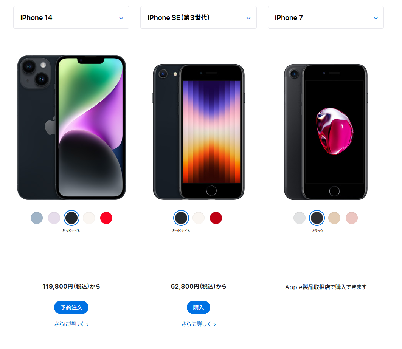The height and width of the screenshot is (349, 402).
Task: Choose the purple iPhone 14 color swatch
Action: [54, 218]
